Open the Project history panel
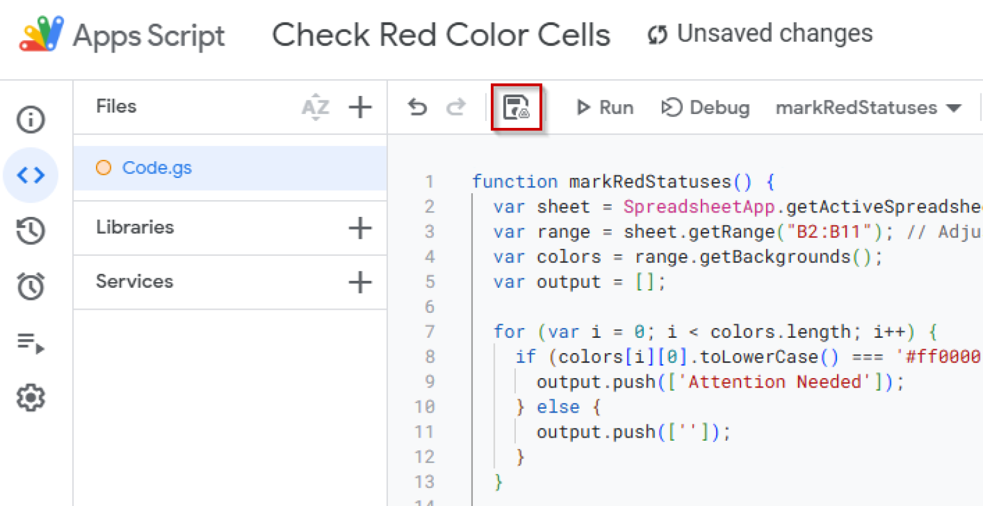The height and width of the screenshot is (506, 983). pos(30,231)
